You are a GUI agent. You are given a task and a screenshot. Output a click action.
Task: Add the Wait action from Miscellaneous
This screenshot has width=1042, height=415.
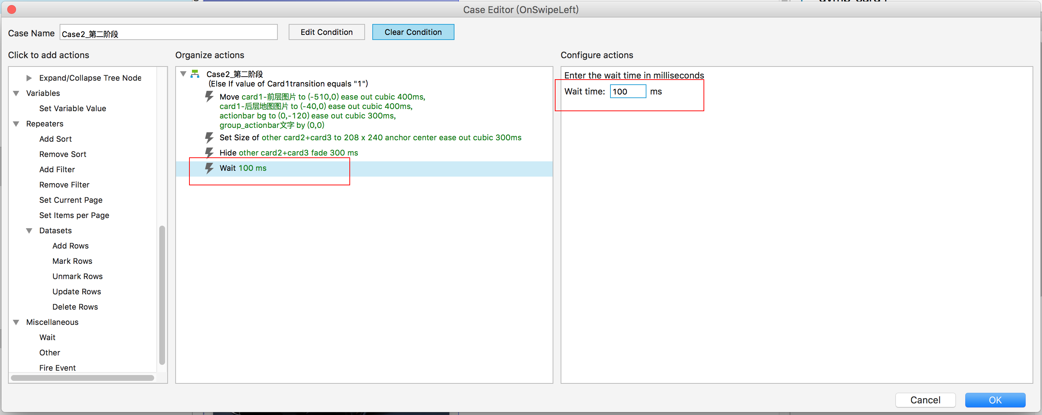click(x=47, y=337)
